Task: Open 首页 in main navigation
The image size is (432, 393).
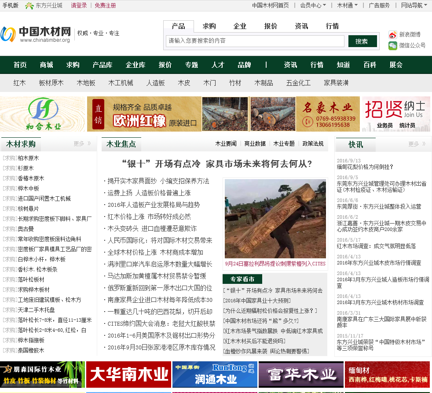Action: coord(20,65)
